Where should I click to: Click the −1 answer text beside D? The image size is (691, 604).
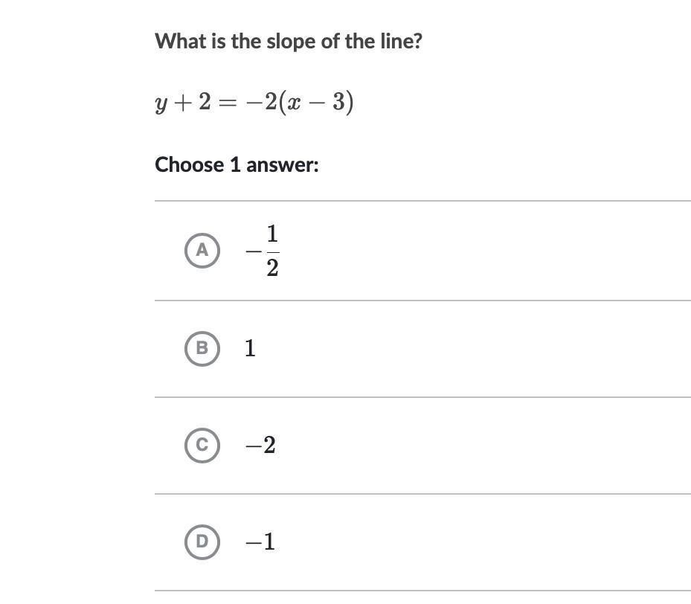(260, 542)
